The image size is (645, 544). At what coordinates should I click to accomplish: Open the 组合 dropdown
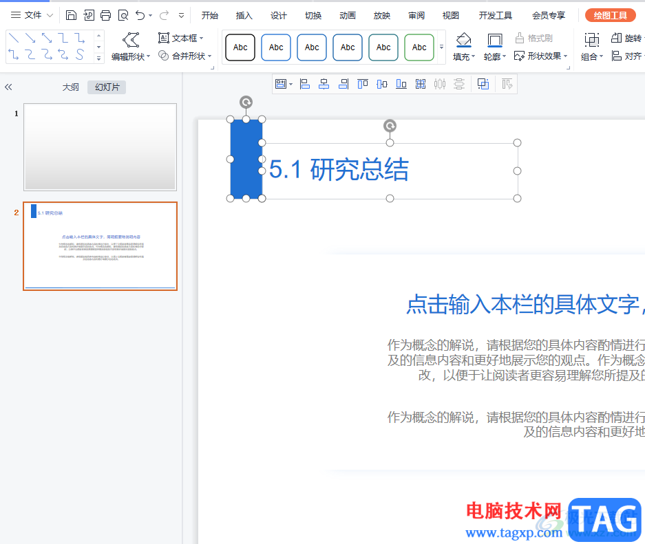(591, 56)
